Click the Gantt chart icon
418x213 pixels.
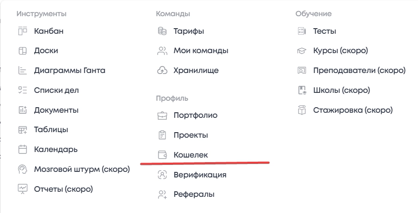point(23,71)
